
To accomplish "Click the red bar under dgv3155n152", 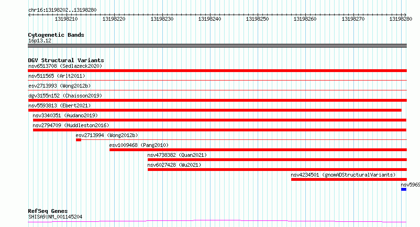I will [217, 100].
